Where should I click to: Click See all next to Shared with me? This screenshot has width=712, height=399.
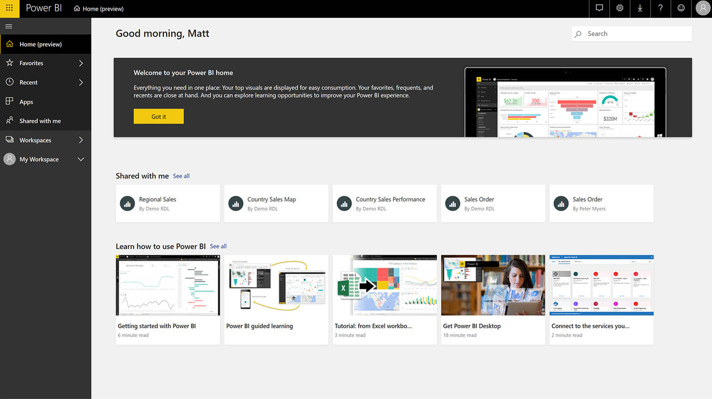click(x=181, y=176)
